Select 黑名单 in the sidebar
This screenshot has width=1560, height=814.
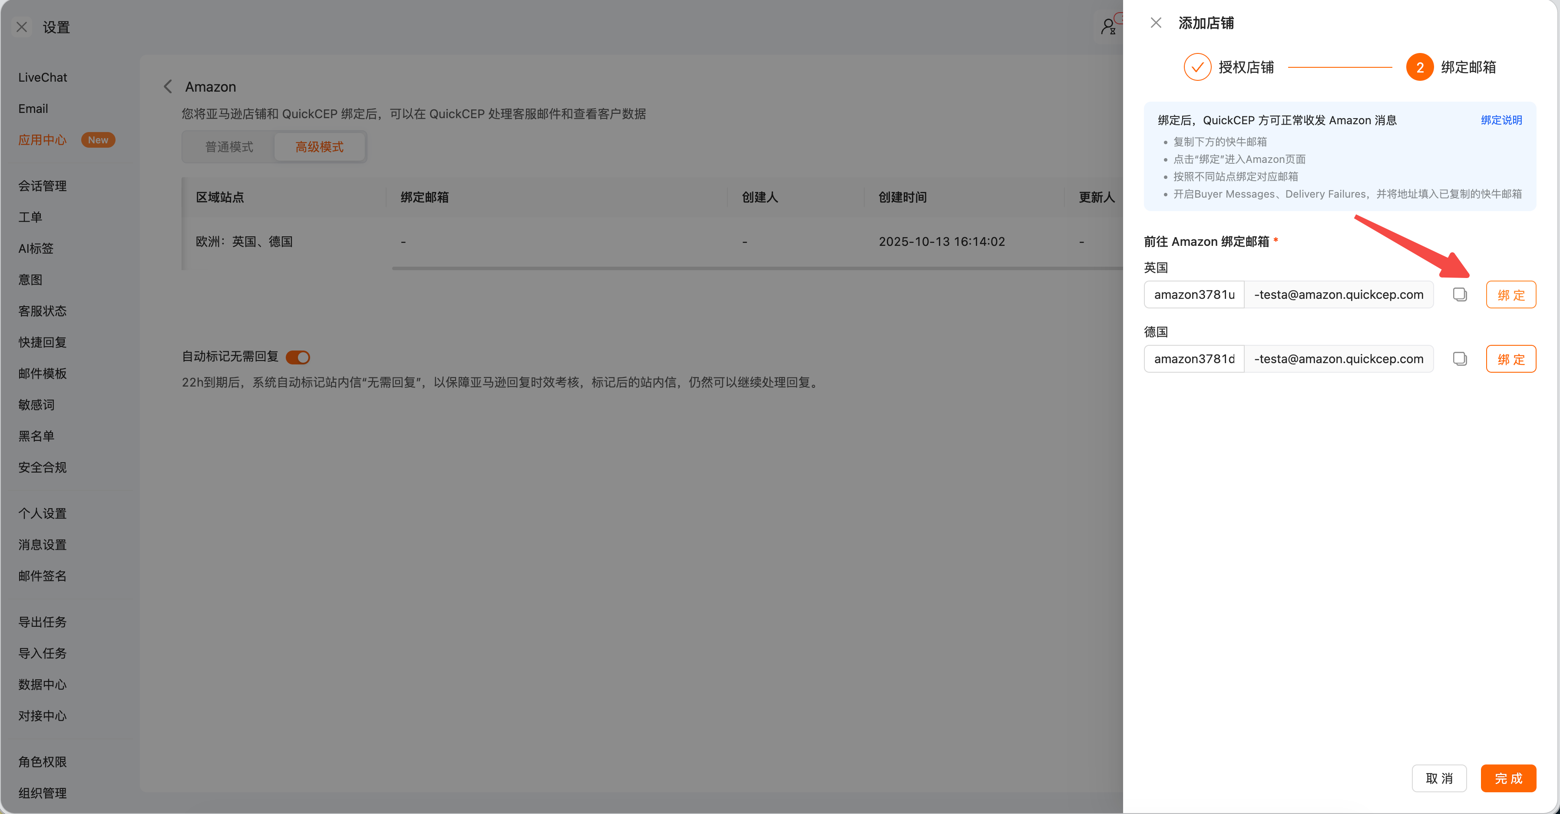pyautogui.click(x=36, y=436)
